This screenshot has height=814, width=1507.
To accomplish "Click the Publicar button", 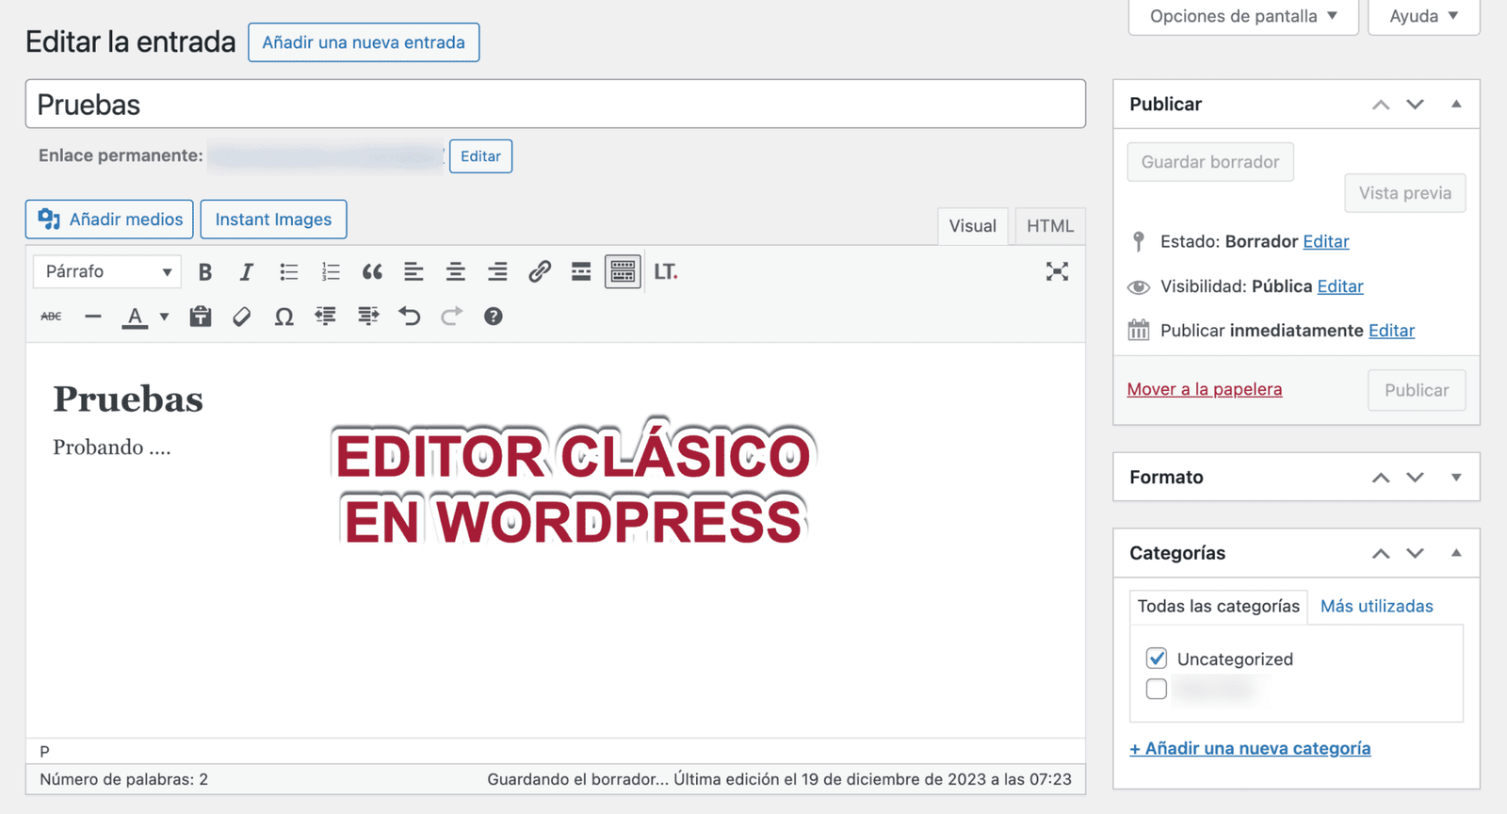I will point(1417,390).
